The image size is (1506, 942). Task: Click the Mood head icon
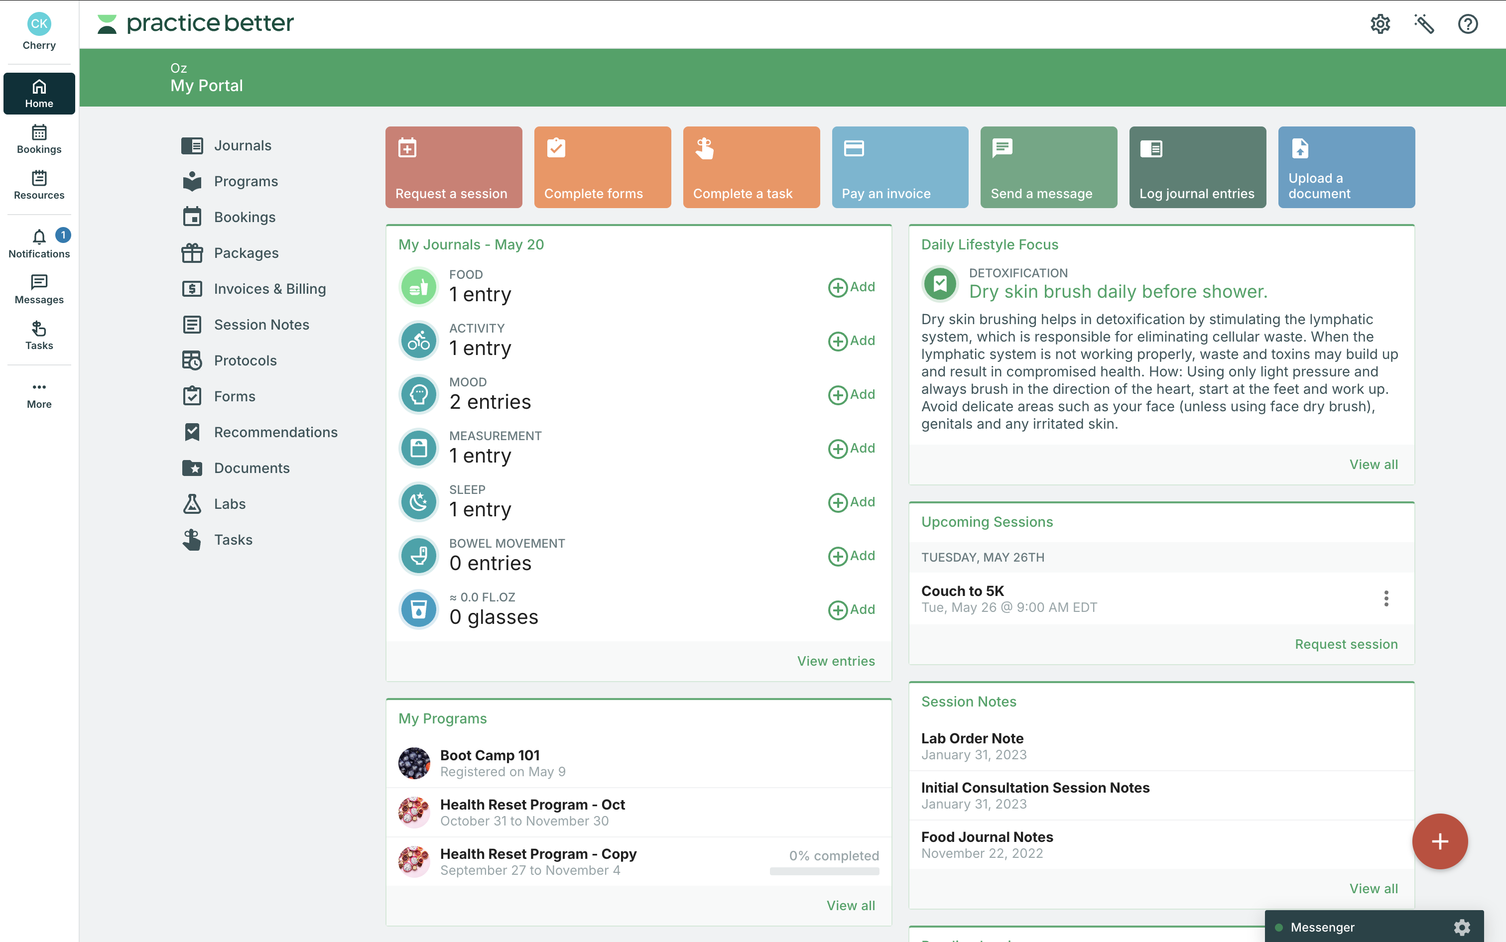tap(419, 394)
